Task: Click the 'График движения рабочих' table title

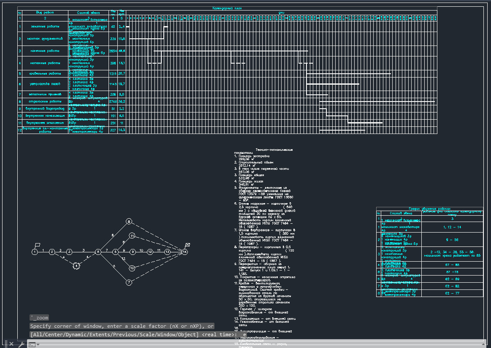Action: click(x=429, y=209)
